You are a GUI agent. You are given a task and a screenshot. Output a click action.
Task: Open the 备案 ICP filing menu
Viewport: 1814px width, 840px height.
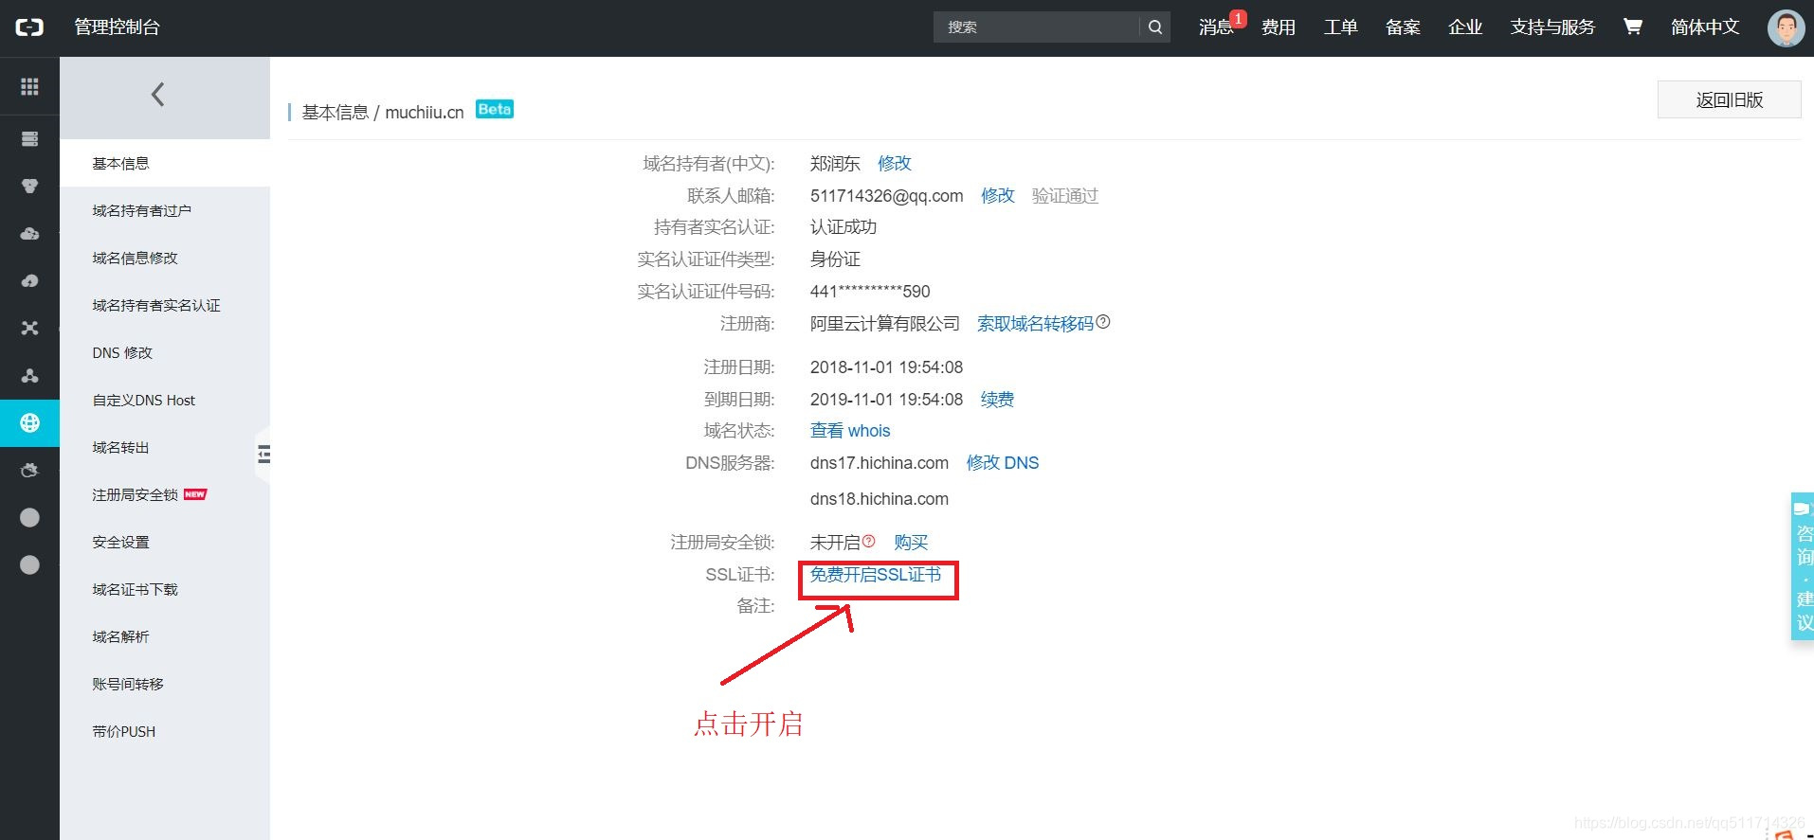(1403, 27)
